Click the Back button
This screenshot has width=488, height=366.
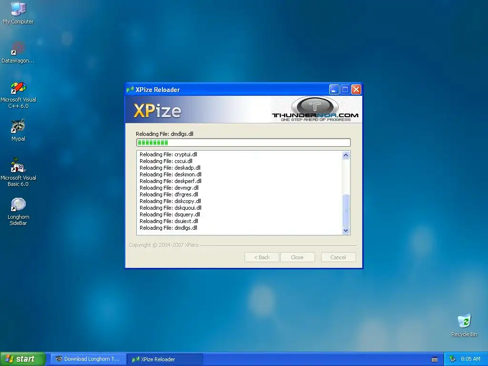[x=262, y=257]
